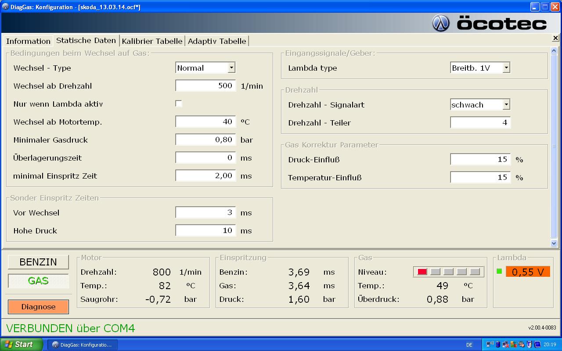
Task: Switch to the Kalibrier Tabelle tab
Action: pos(152,41)
